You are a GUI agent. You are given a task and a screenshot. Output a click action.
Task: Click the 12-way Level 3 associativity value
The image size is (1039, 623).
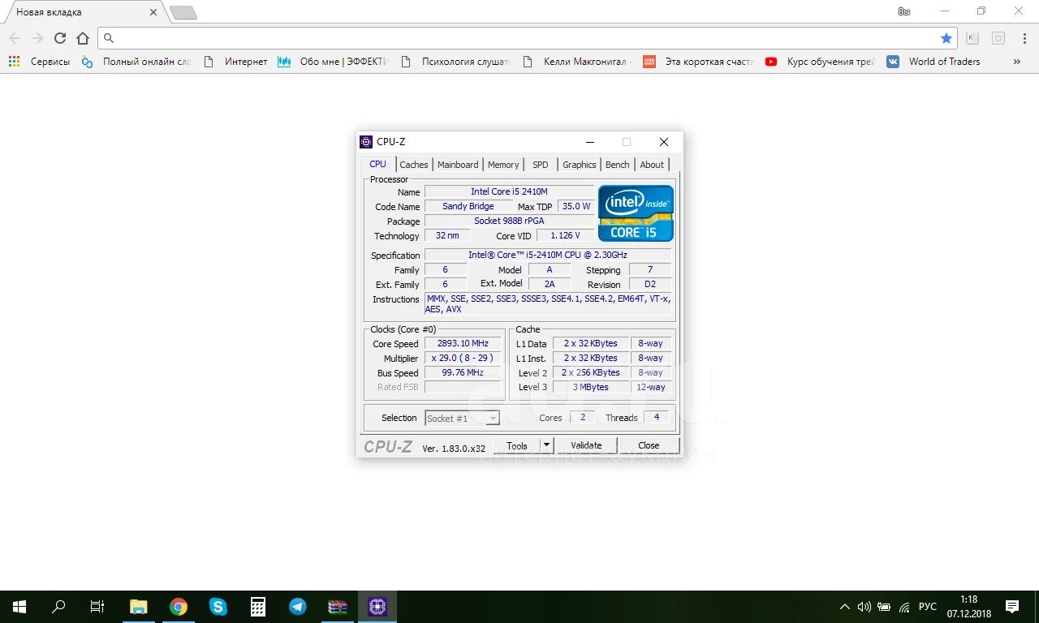tap(651, 388)
